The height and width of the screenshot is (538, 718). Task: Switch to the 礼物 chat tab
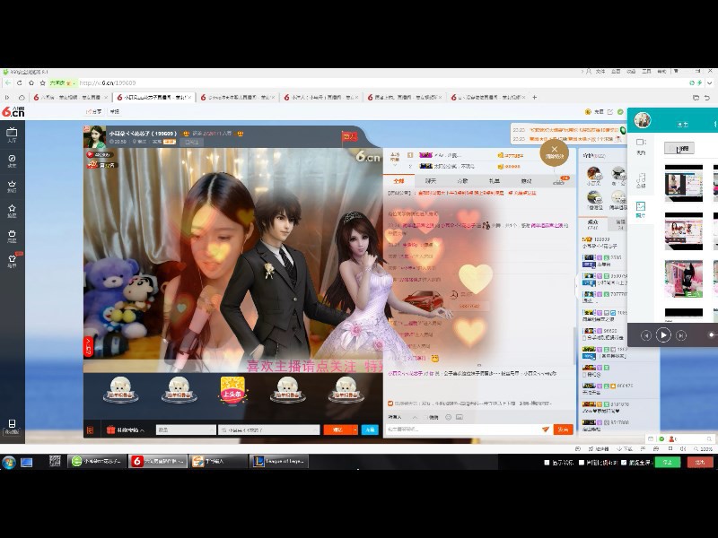[495, 181]
